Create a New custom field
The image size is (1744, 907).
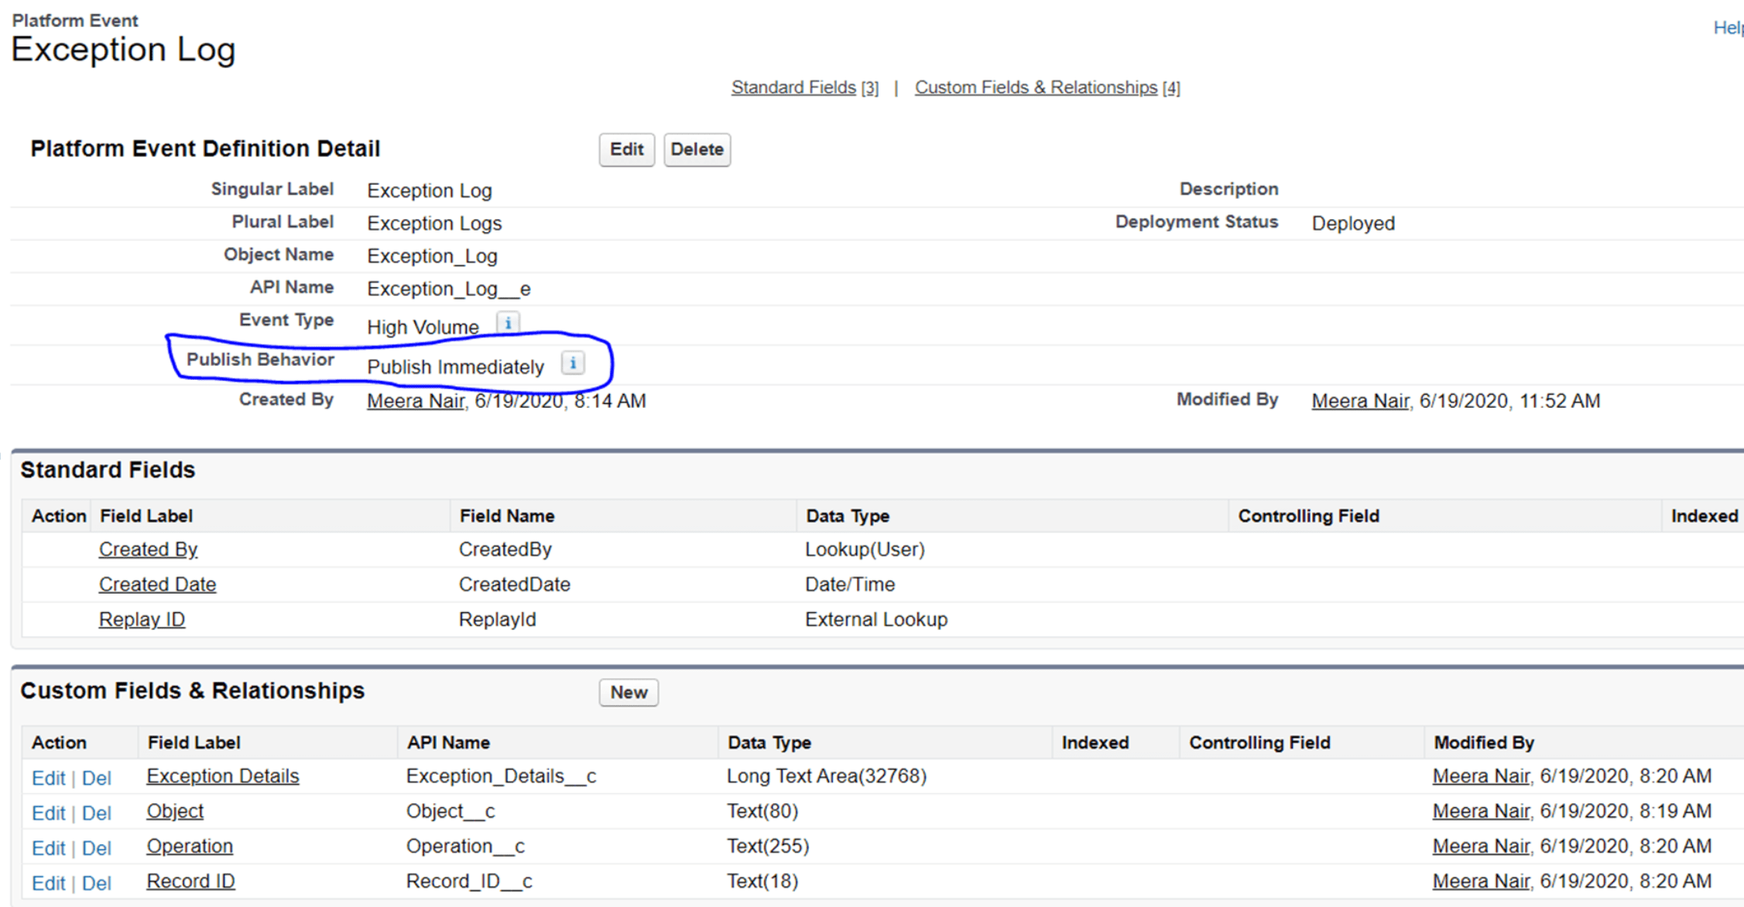pos(629,693)
